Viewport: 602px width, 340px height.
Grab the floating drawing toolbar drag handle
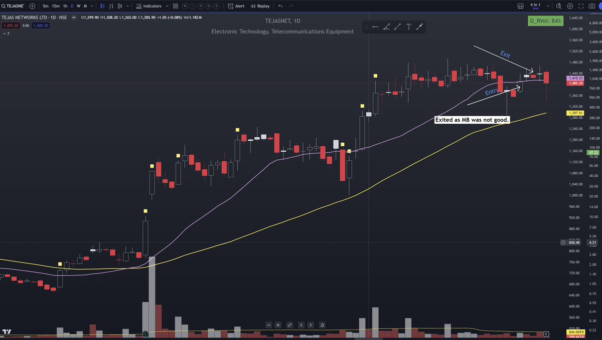click(x=367, y=27)
